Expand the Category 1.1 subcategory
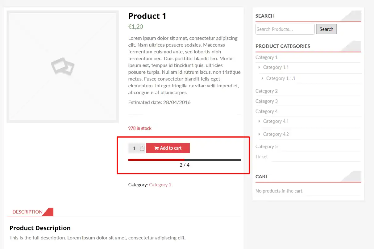 259,67
